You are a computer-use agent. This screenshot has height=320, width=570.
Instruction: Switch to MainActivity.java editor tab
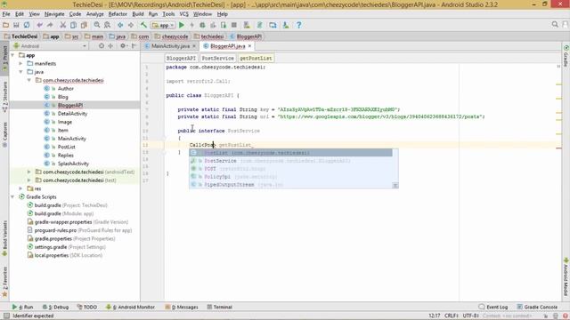(x=170, y=46)
